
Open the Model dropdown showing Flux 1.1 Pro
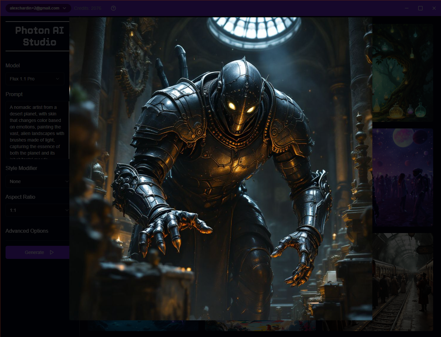(35, 78)
